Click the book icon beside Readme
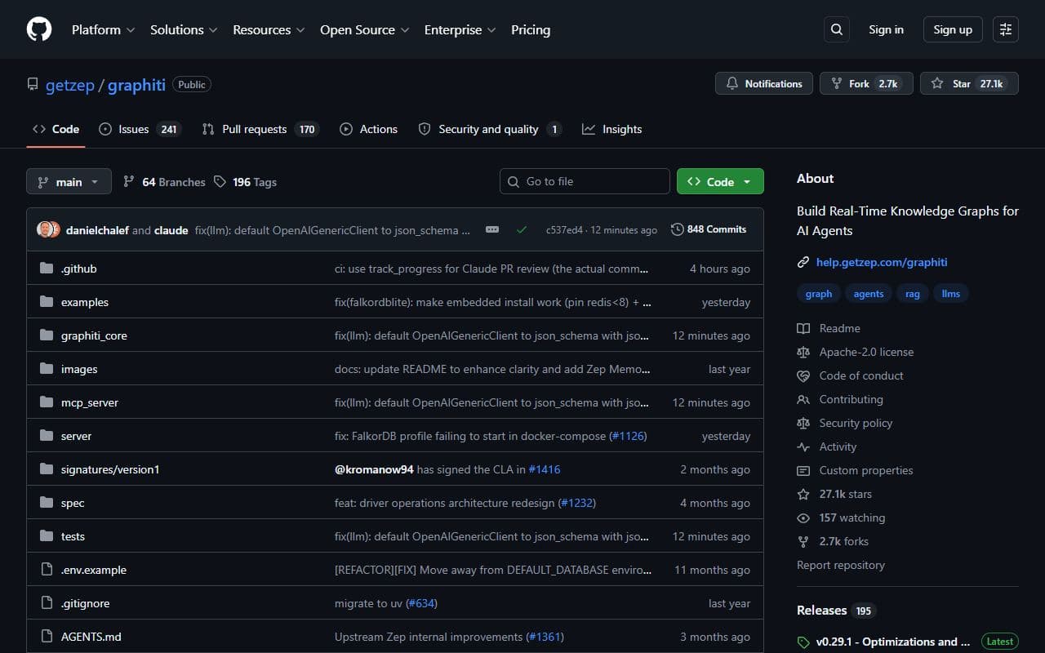Screen dimensions: 1045x653 [x=803, y=328]
